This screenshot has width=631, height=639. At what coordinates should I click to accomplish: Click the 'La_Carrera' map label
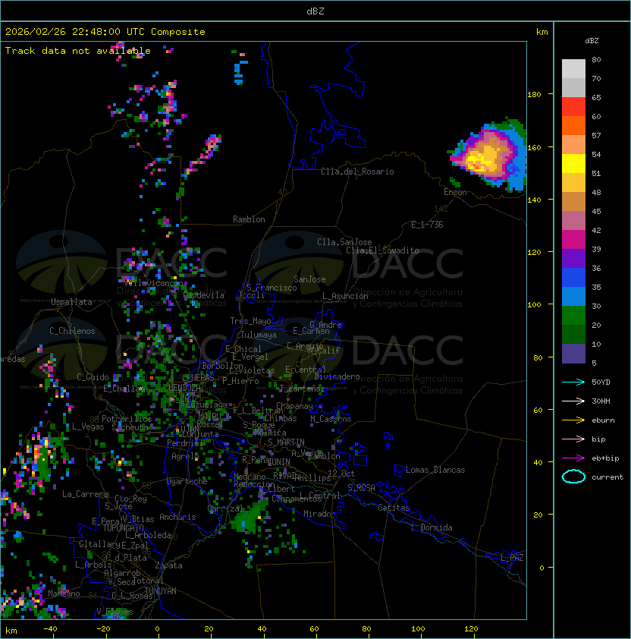coord(85,494)
